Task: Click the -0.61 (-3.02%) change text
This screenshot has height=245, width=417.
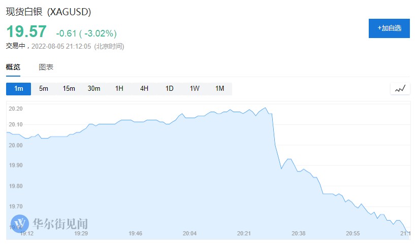Action: 86,33
